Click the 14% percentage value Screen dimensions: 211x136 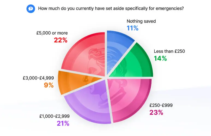click(x=160, y=58)
